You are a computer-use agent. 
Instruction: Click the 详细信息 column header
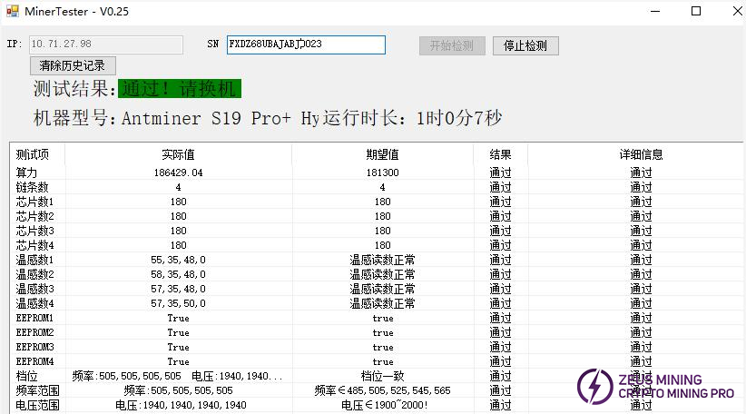coord(641,154)
